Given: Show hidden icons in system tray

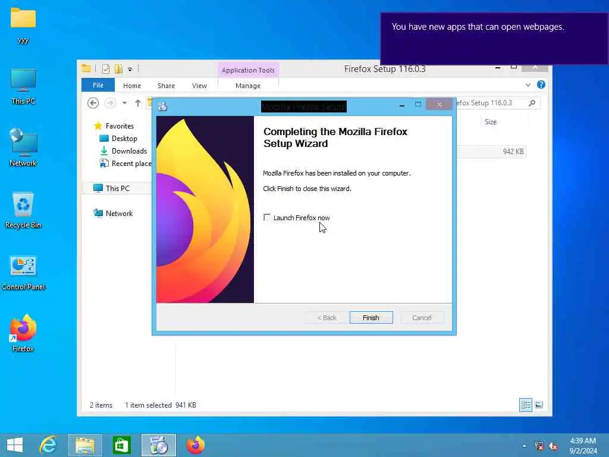Looking at the screenshot, I should (x=524, y=446).
